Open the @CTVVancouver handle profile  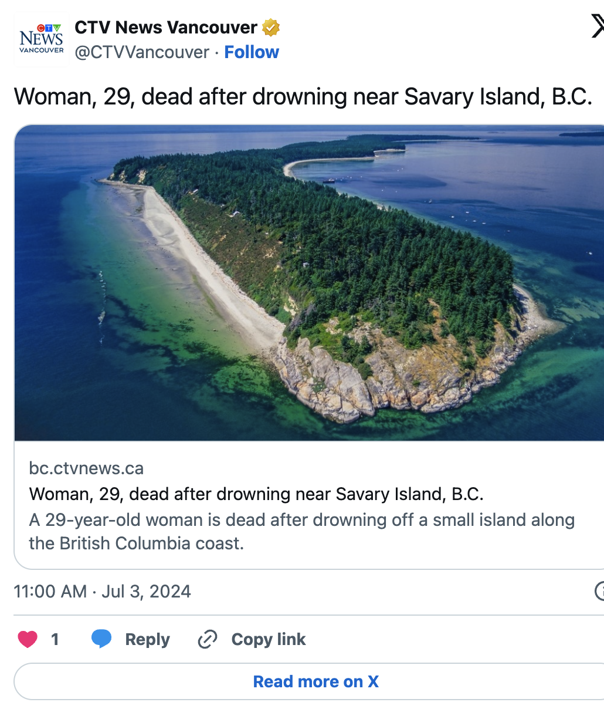click(142, 52)
